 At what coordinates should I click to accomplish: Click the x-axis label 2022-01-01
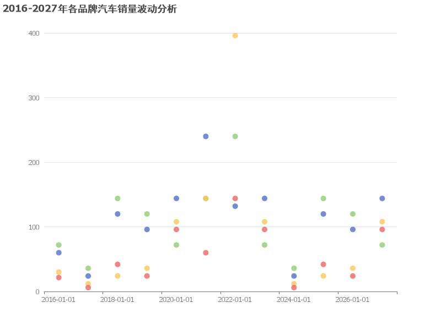coord(235,300)
